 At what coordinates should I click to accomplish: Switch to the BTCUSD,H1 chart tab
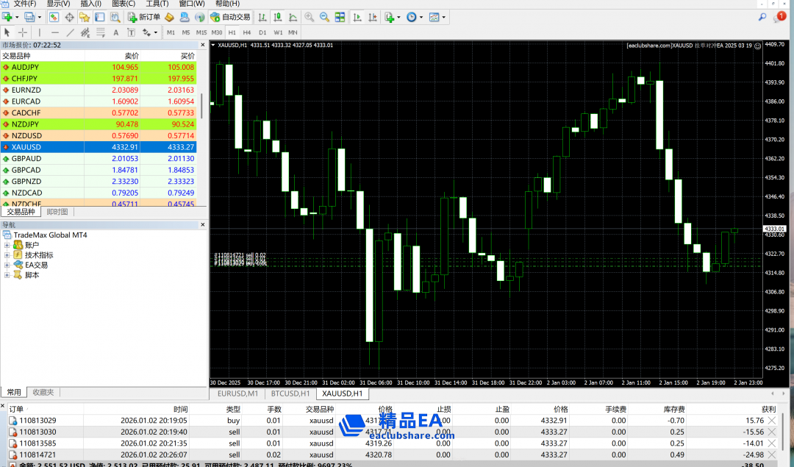(290, 394)
